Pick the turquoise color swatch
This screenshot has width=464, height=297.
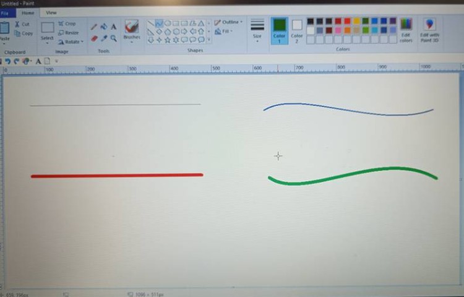coord(374,30)
